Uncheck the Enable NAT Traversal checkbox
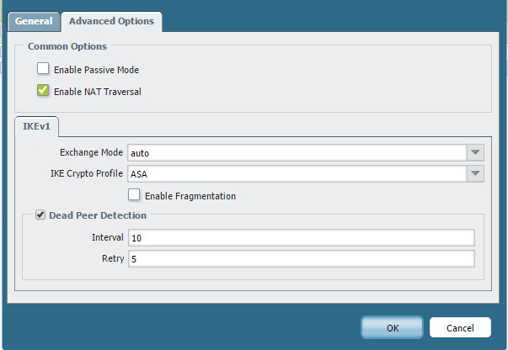The height and width of the screenshot is (350, 508). tap(43, 91)
